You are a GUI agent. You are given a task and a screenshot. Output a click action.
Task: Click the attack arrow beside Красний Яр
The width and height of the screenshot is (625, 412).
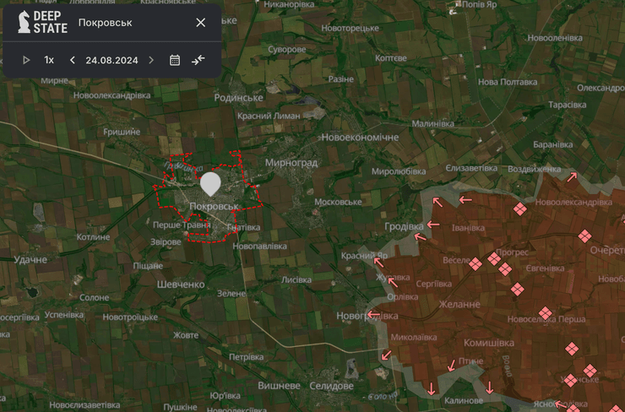tap(377, 262)
